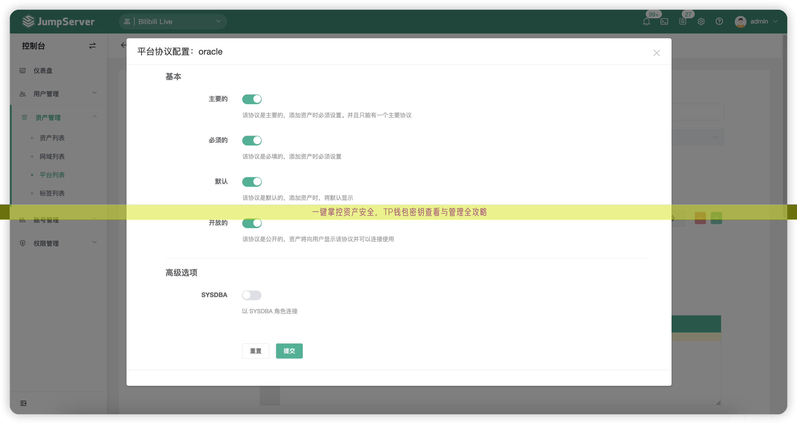Open the admin user menu
This screenshot has width=797, height=424.
pos(756,21)
